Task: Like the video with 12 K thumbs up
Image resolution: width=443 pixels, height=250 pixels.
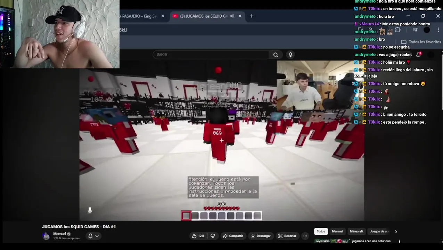Action: pos(198,236)
